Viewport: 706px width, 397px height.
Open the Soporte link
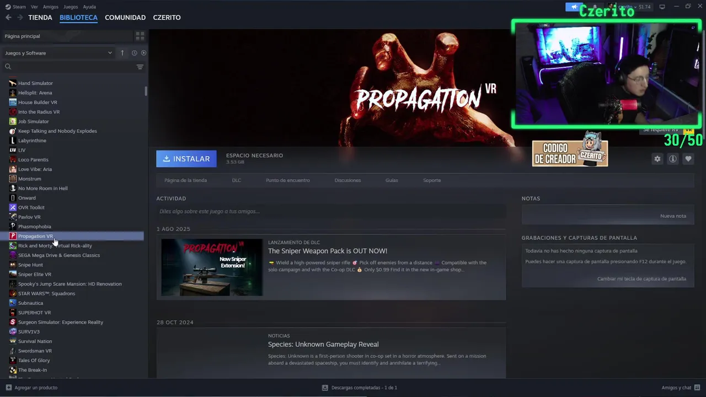click(x=432, y=180)
